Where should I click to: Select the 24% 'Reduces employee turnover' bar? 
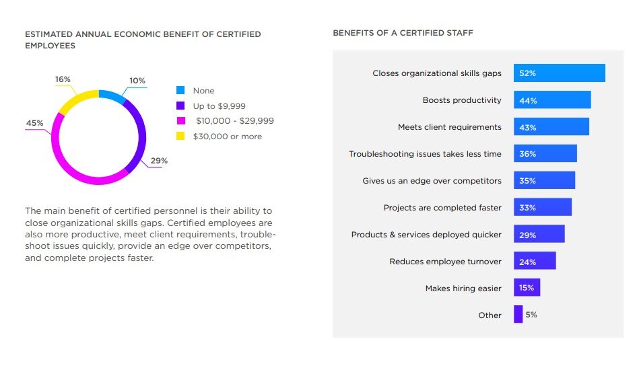(x=535, y=261)
